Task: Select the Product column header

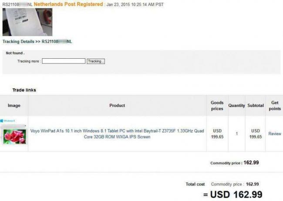Action: (x=117, y=106)
